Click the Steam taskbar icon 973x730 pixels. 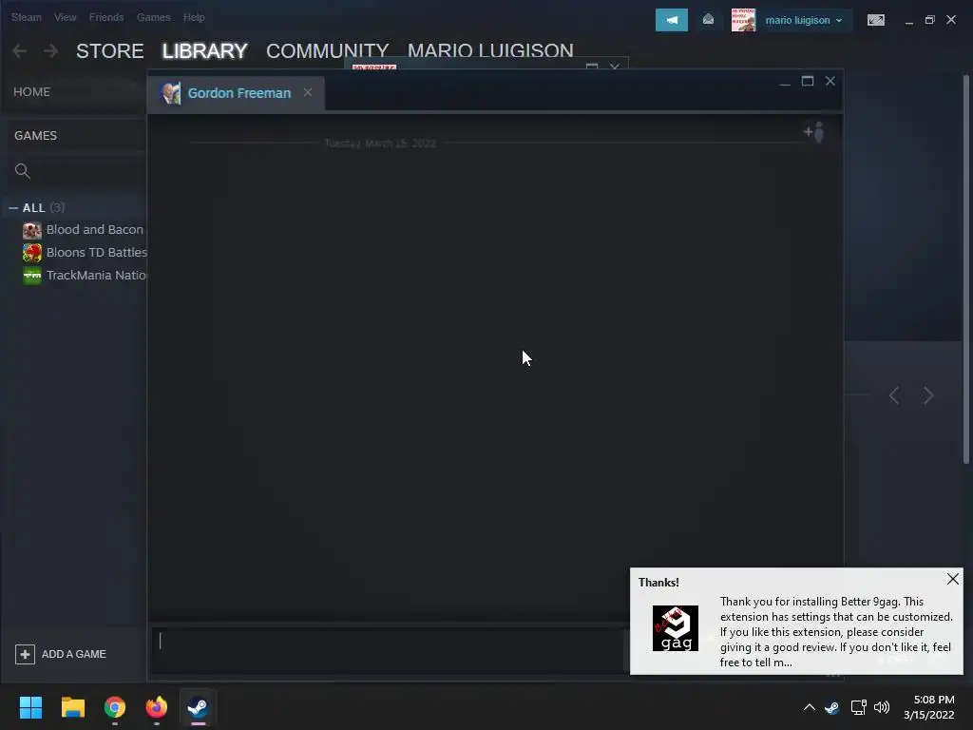[x=198, y=707]
